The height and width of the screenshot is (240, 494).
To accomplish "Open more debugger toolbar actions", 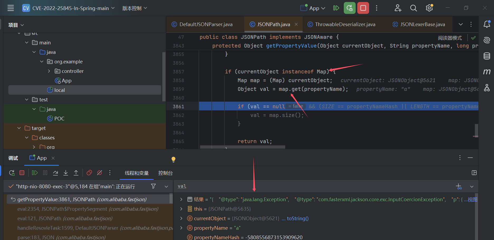I will [110, 173].
